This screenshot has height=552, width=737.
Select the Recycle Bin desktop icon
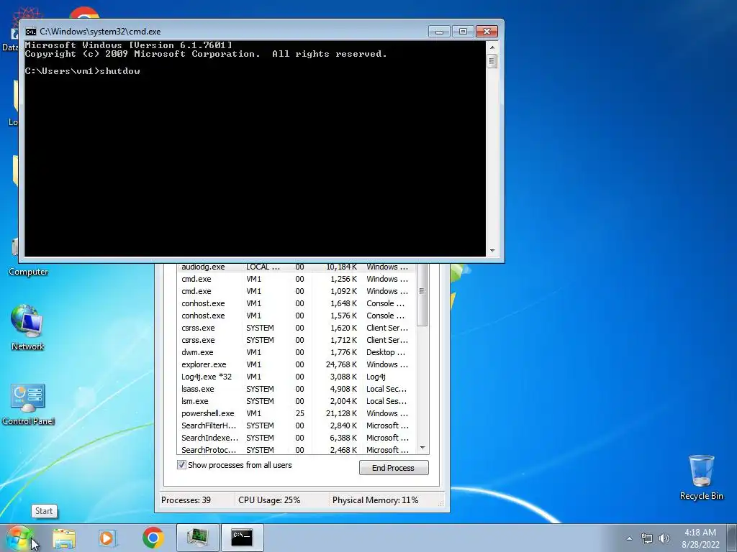(x=701, y=477)
